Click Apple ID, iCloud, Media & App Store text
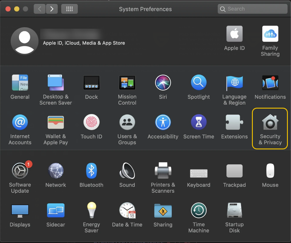This screenshot has height=243, width=291. click(x=84, y=43)
